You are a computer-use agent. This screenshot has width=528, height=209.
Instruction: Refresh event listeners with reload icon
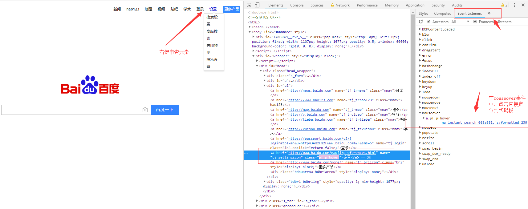pos(421,22)
